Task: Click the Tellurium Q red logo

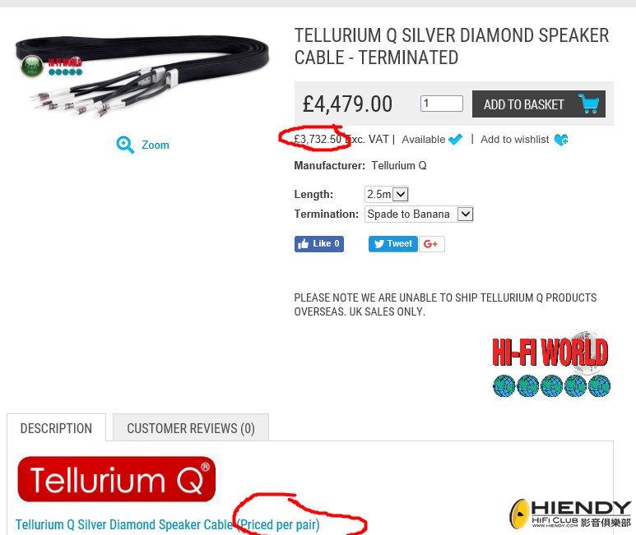Action: click(x=116, y=479)
